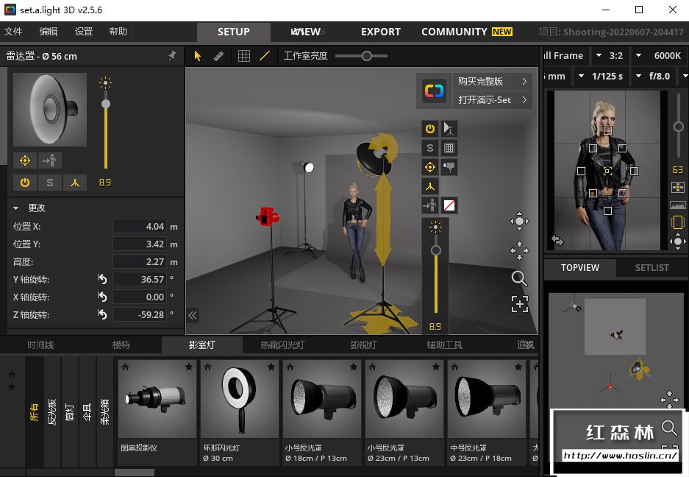Click the red slash no-gel icon
Screen dimensions: 689x477
click(x=449, y=205)
